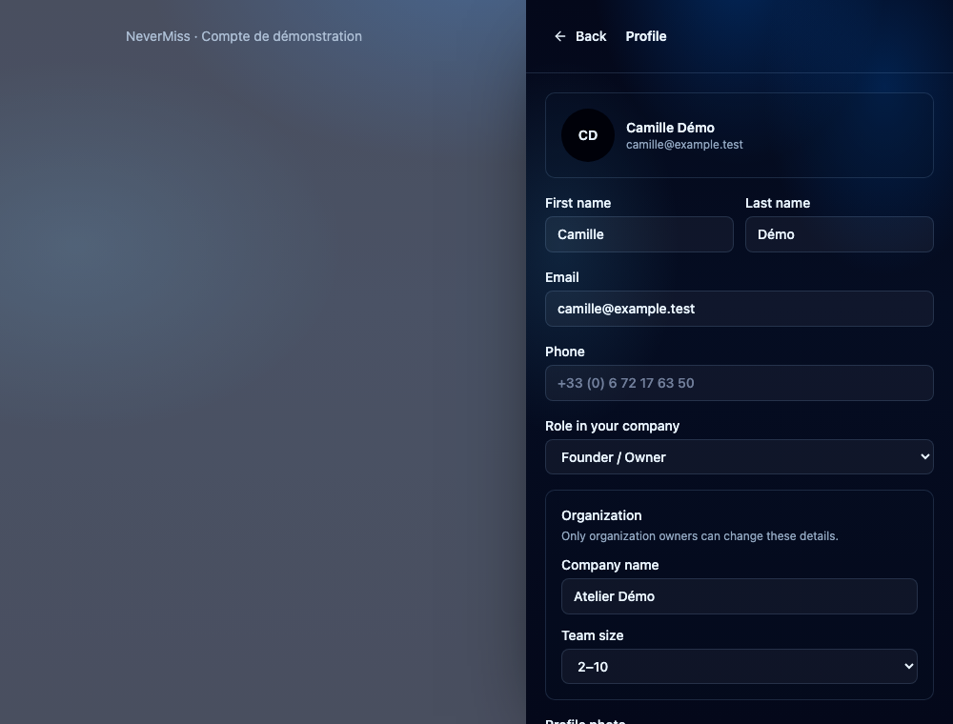Screen dimensions: 953x724
Task: Click the CD avatar circle
Action: point(588,135)
